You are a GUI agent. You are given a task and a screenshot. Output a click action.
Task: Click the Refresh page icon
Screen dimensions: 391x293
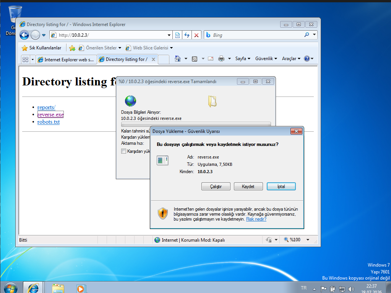tap(187, 35)
